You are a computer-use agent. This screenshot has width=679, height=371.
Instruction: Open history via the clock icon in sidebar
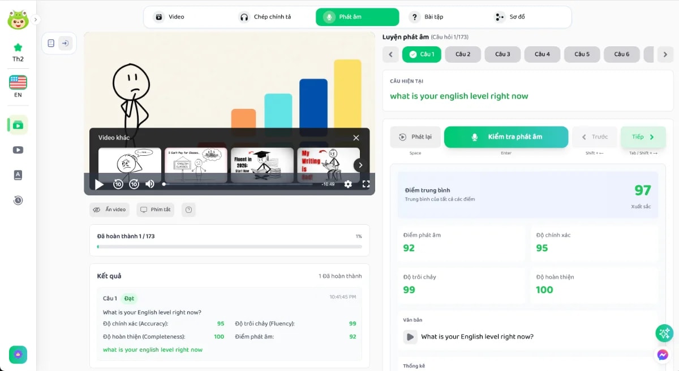click(17, 200)
